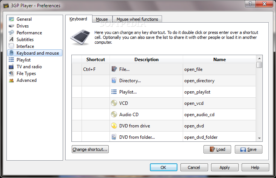This screenshot has width=276, height=178.
Task: Open TV and radio preferences
Action: (29, 67)
